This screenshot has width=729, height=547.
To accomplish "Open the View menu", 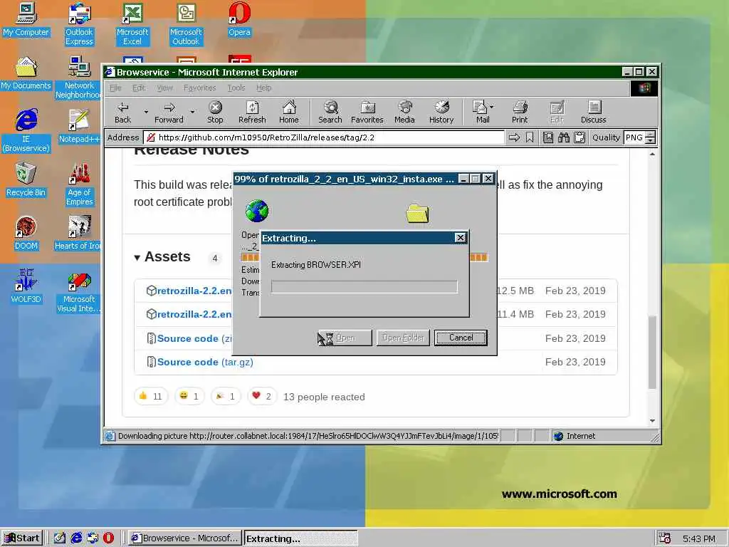I will click(164, 88).
